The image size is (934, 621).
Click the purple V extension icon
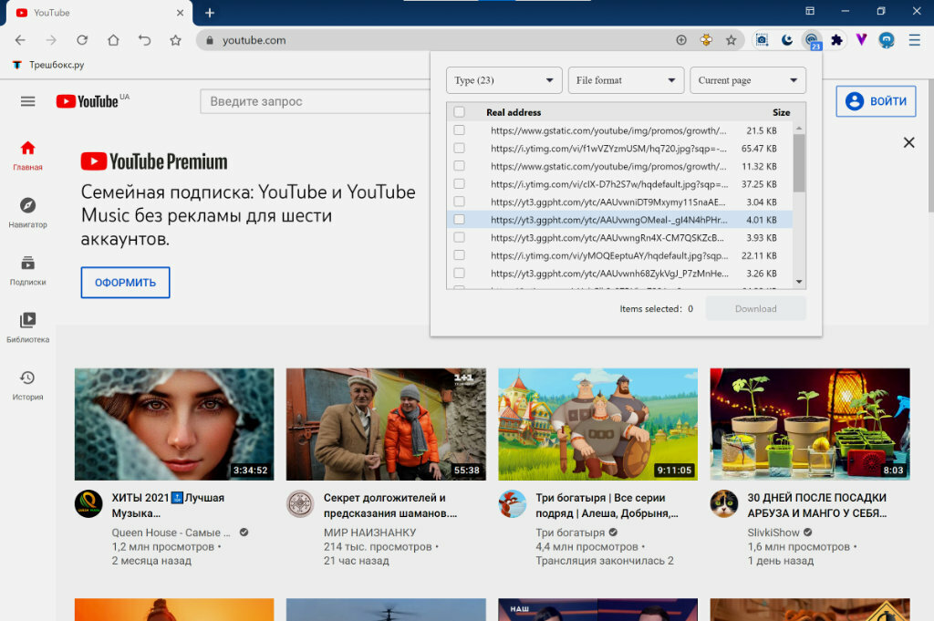click(861, 40)
